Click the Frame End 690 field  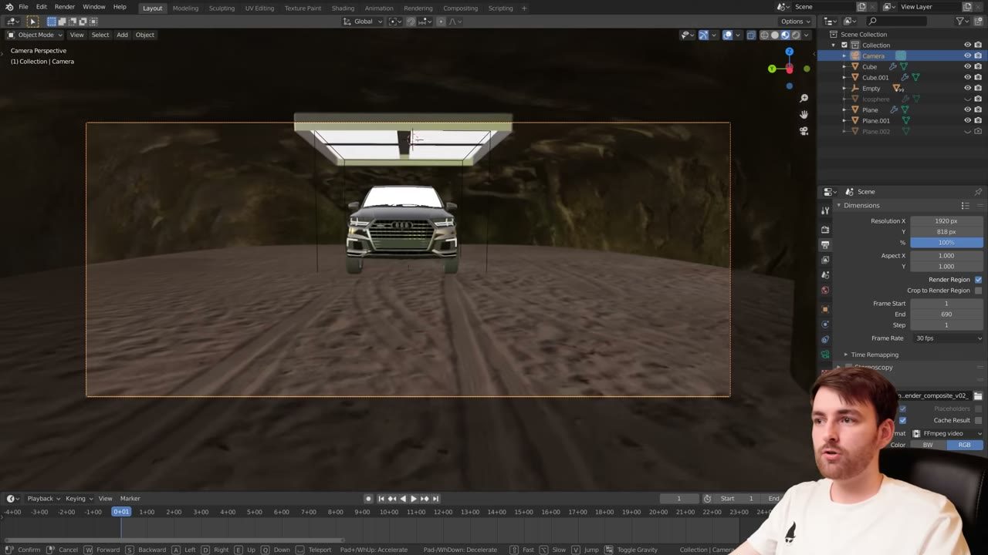[946, 314]
